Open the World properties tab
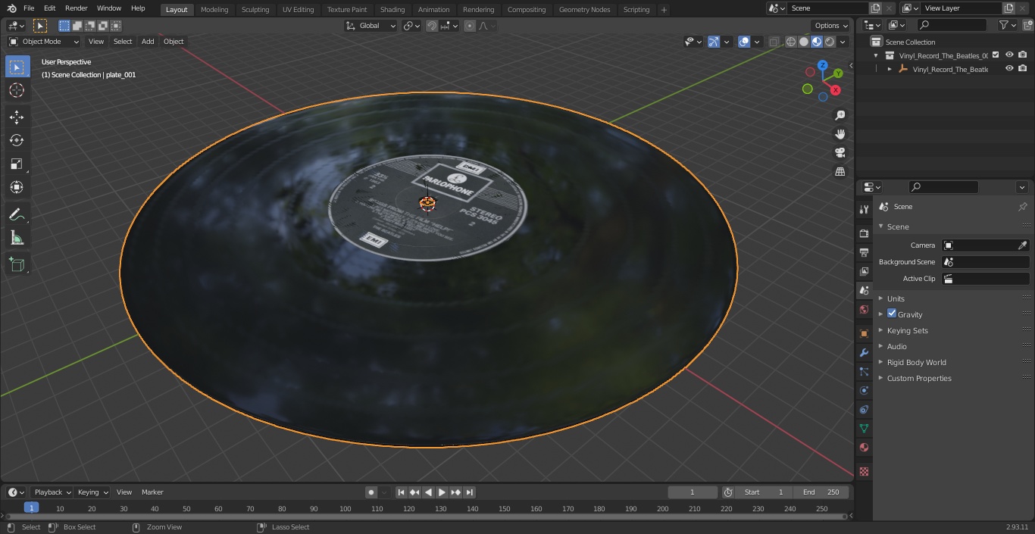The image size is (1035, 534). click(864, 309)
